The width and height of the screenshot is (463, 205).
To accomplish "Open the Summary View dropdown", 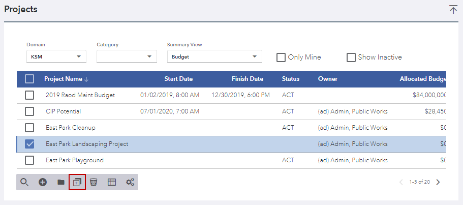I will tap(214, 56).
